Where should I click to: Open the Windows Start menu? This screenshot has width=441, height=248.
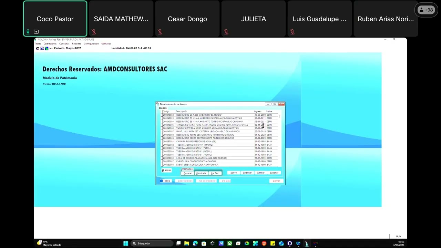(x=126, y=244)
